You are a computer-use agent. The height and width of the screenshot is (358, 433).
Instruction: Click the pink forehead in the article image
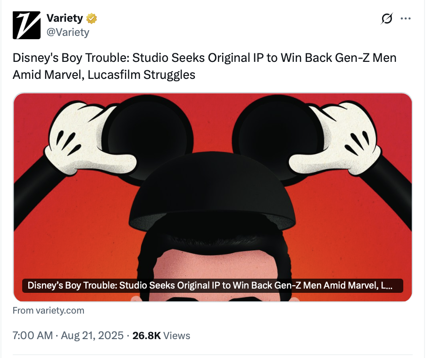click(212, 264)
